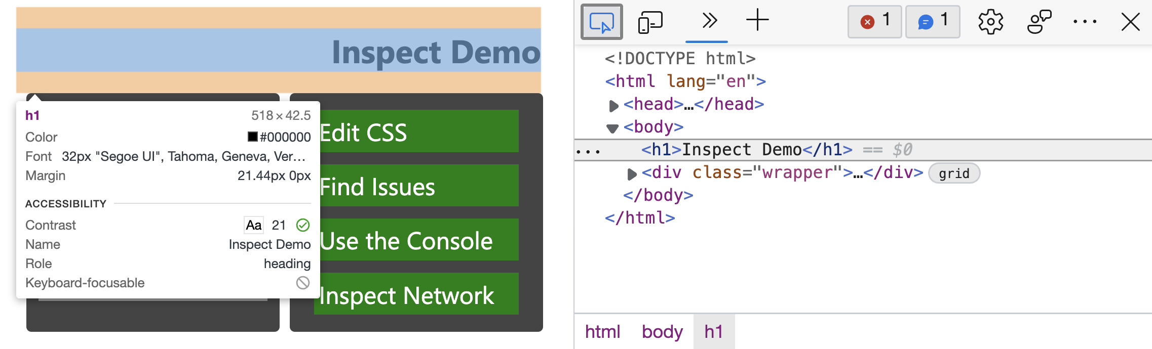Toggle device emulation mode icon

point(650,22)
